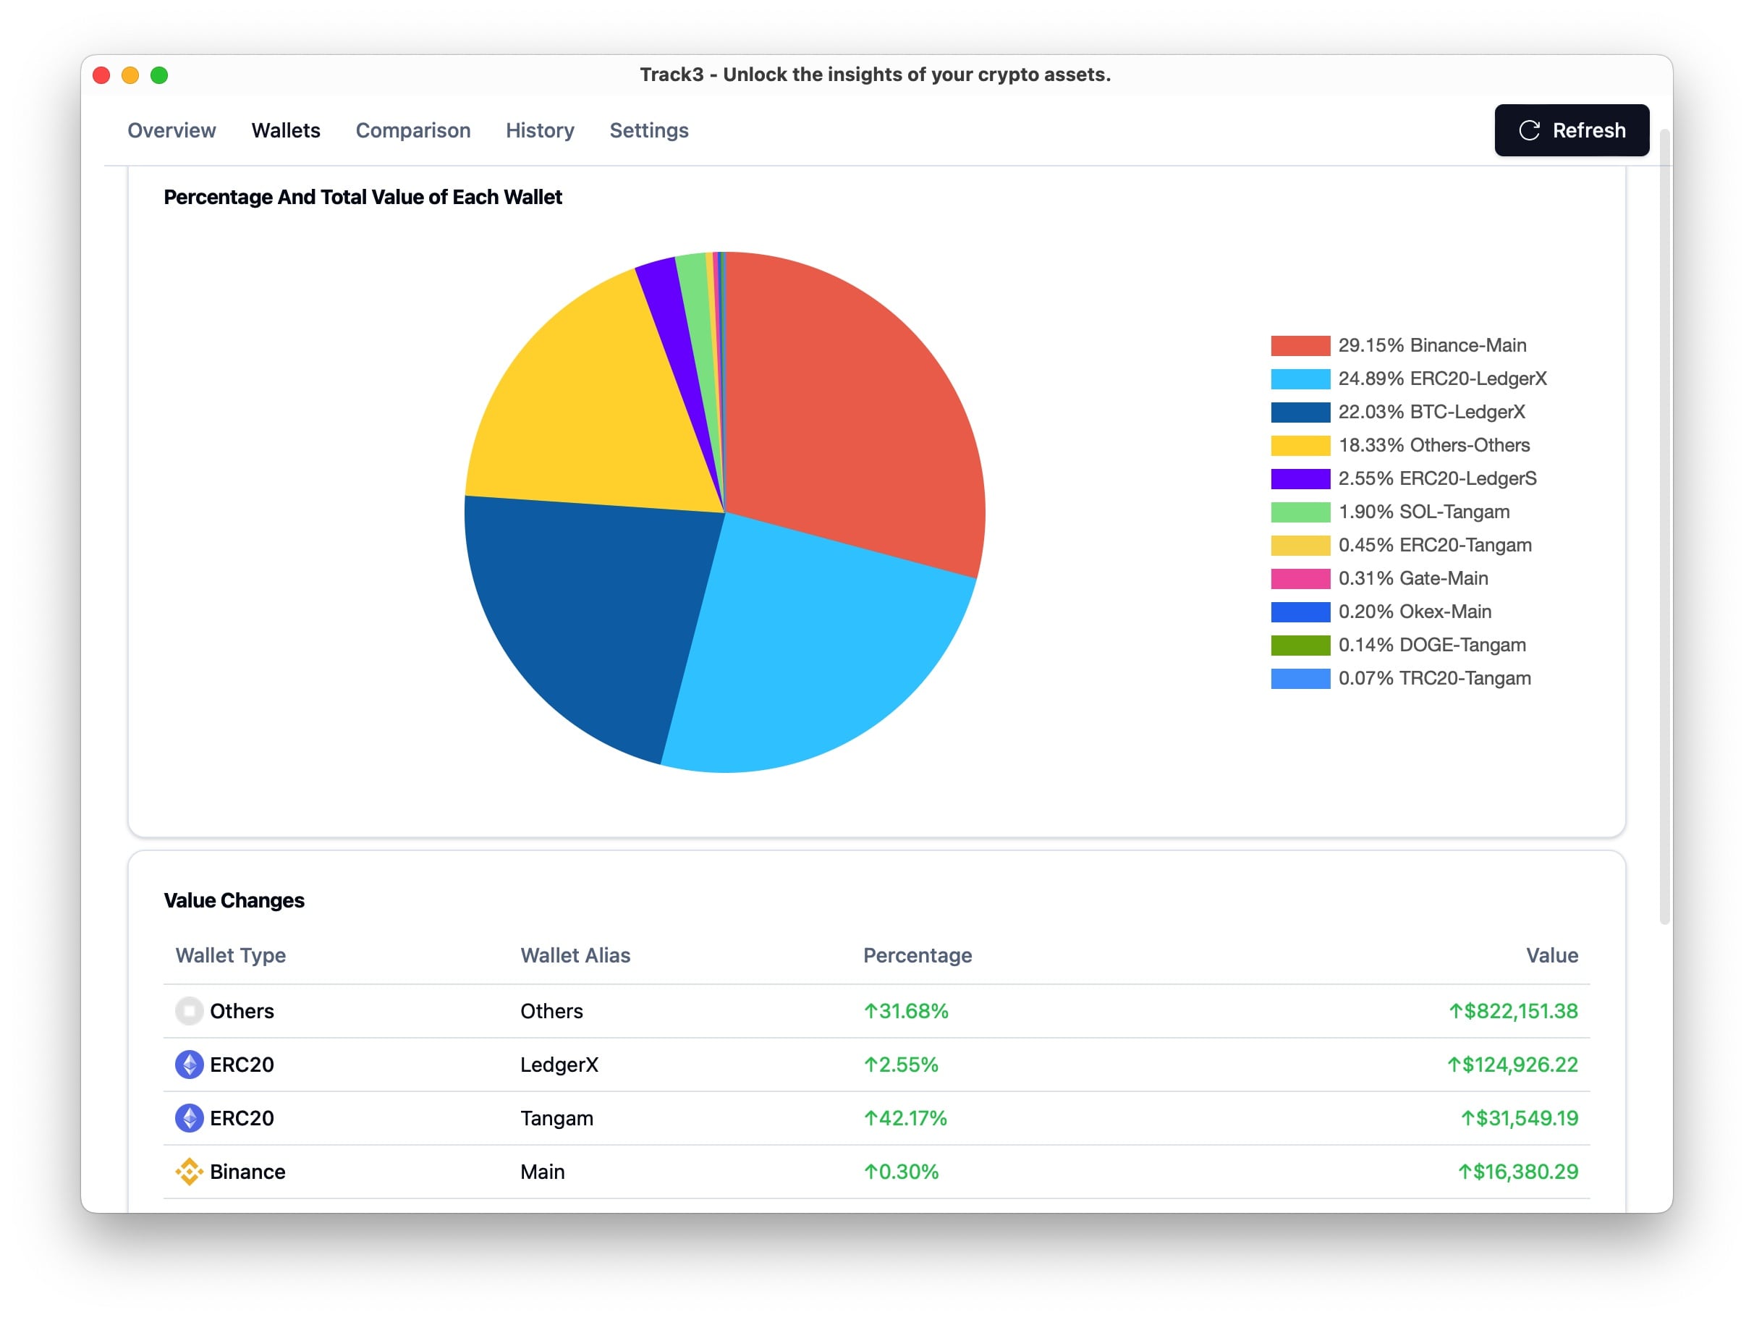Click the yellow minimize window button
Screen dimensions: 1754x1320
click(x=130, y=75)
